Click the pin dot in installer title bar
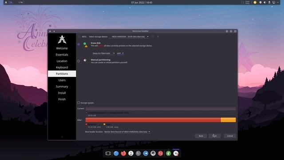284x160 pixels. 54,31
